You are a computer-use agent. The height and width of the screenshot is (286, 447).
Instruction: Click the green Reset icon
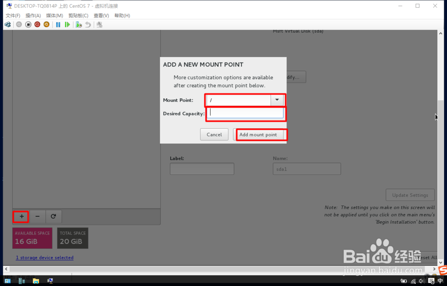(67, 25)
